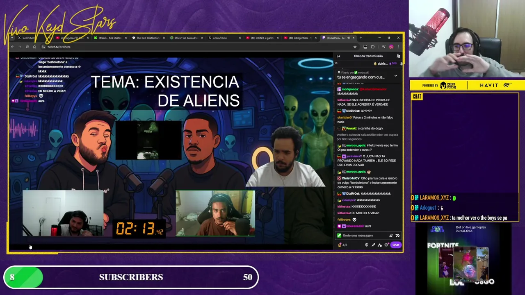Open the moderator sword icon below chat

373,245
